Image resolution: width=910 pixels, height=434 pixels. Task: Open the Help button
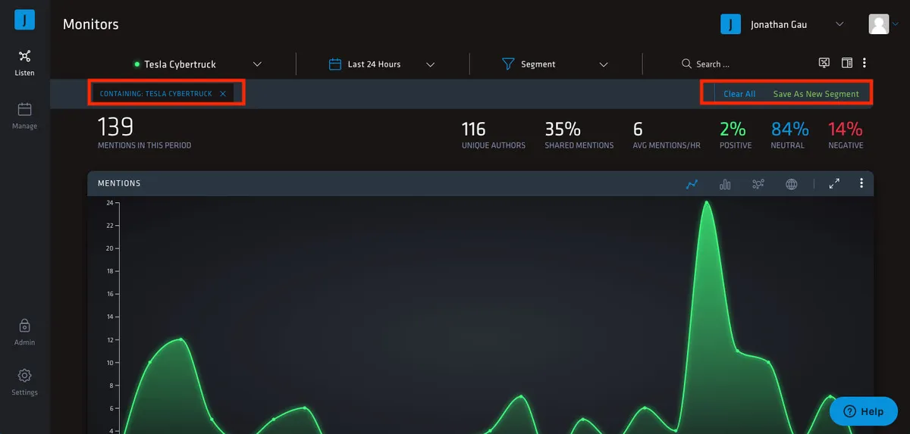pos(864,411)
